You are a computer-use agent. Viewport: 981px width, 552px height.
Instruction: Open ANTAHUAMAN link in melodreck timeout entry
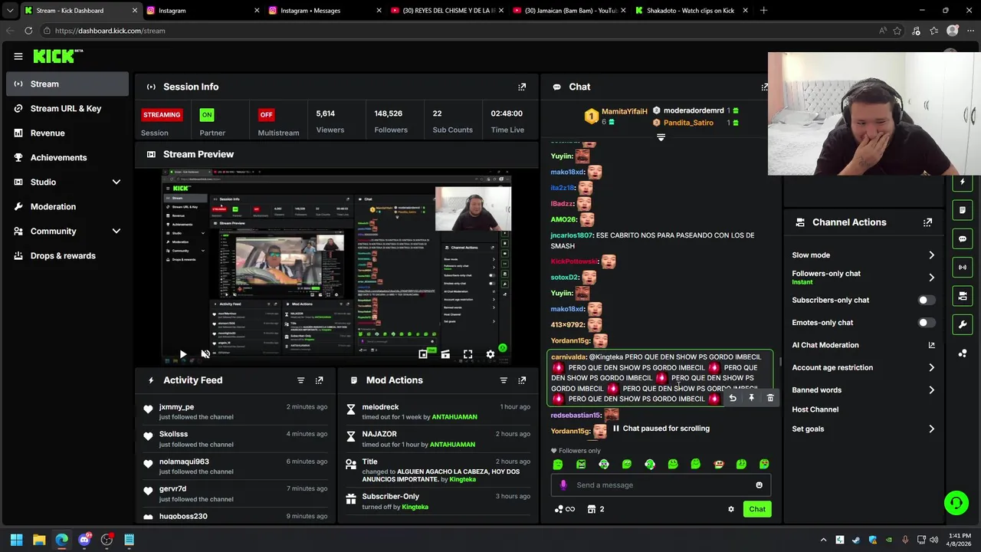point(454,417)
